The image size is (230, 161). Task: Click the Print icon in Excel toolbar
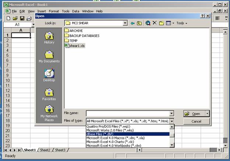pos(29,18)
